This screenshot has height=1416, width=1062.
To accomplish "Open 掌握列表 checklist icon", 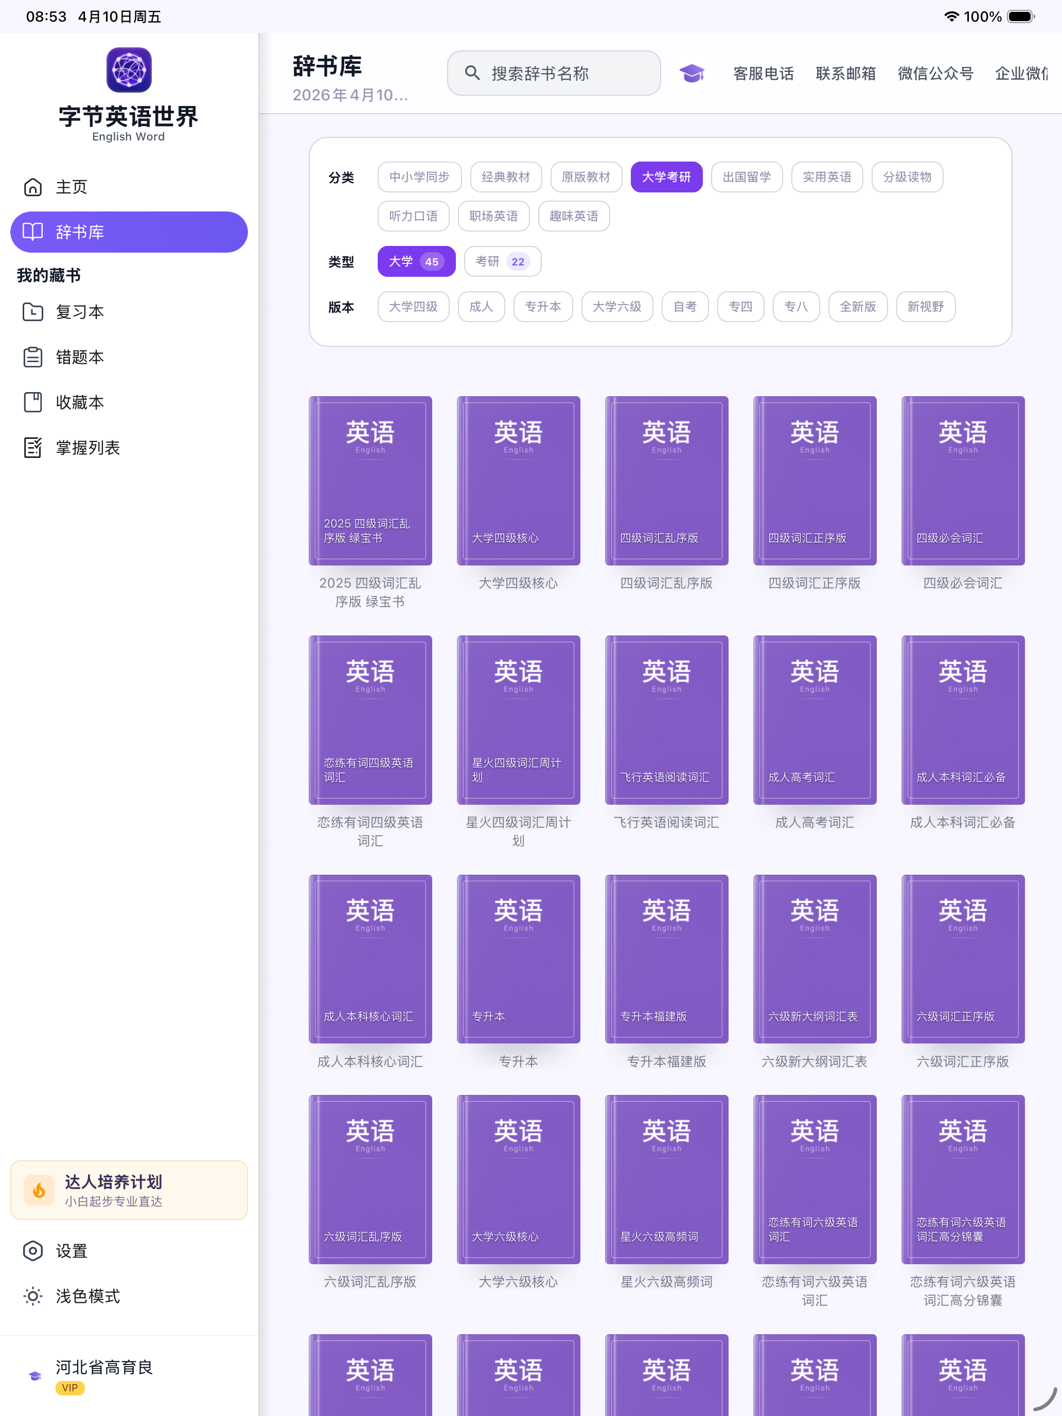I will [x=32, y=448].
